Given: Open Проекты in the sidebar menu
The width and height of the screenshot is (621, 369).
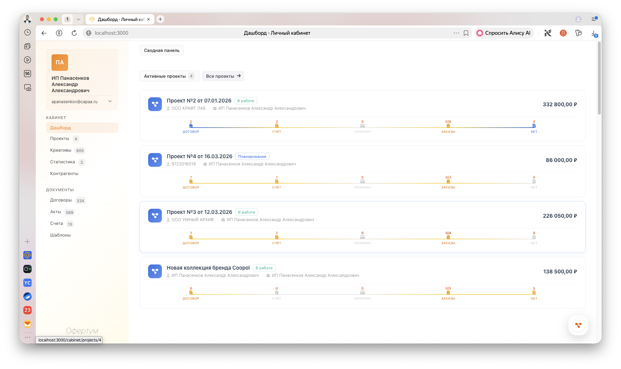Looking at the screenshot, I should tap(60, 139).
